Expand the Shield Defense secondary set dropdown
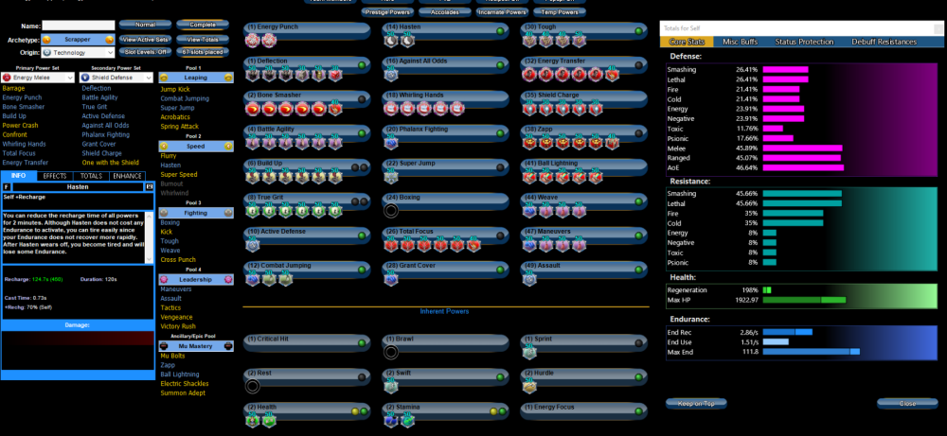Image resolution: width=947 pixels, height=436 pixels. click(116, 78)
